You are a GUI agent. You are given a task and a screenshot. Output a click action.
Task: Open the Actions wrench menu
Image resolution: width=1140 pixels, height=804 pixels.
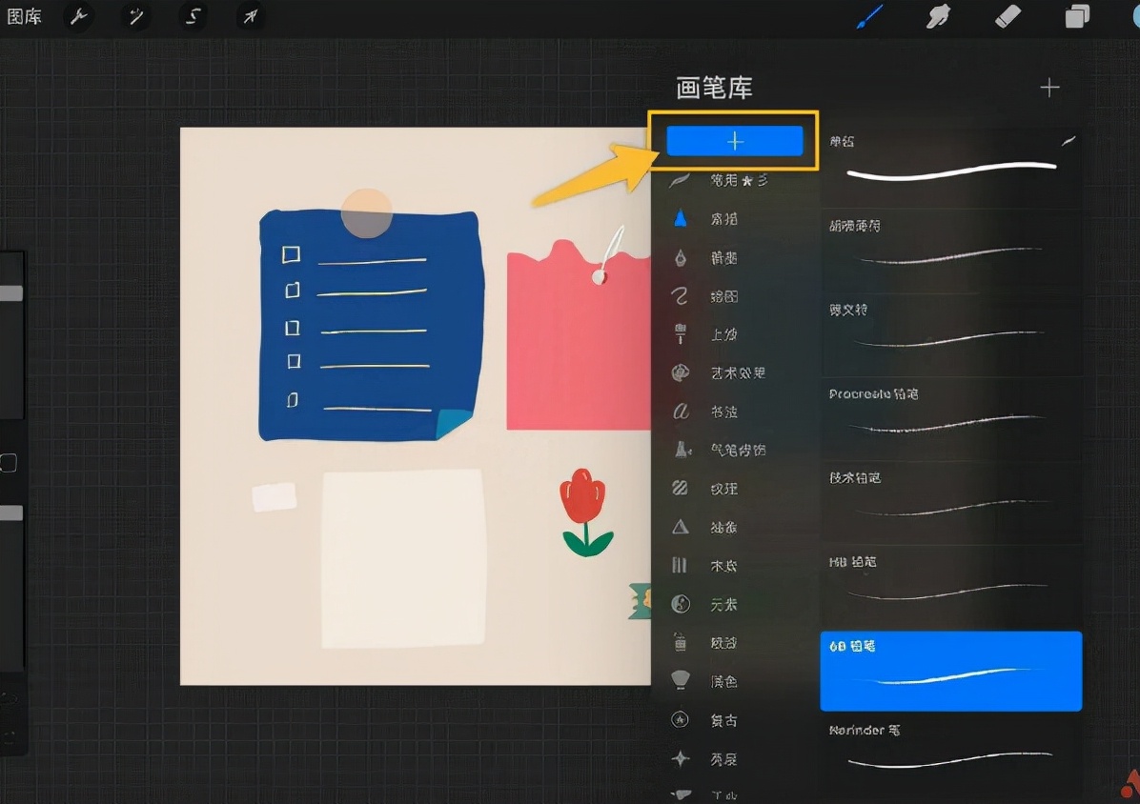coord(78,16)
